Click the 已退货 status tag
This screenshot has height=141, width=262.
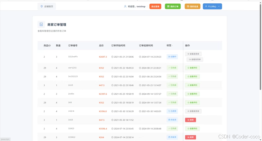(x=172, y=111)
